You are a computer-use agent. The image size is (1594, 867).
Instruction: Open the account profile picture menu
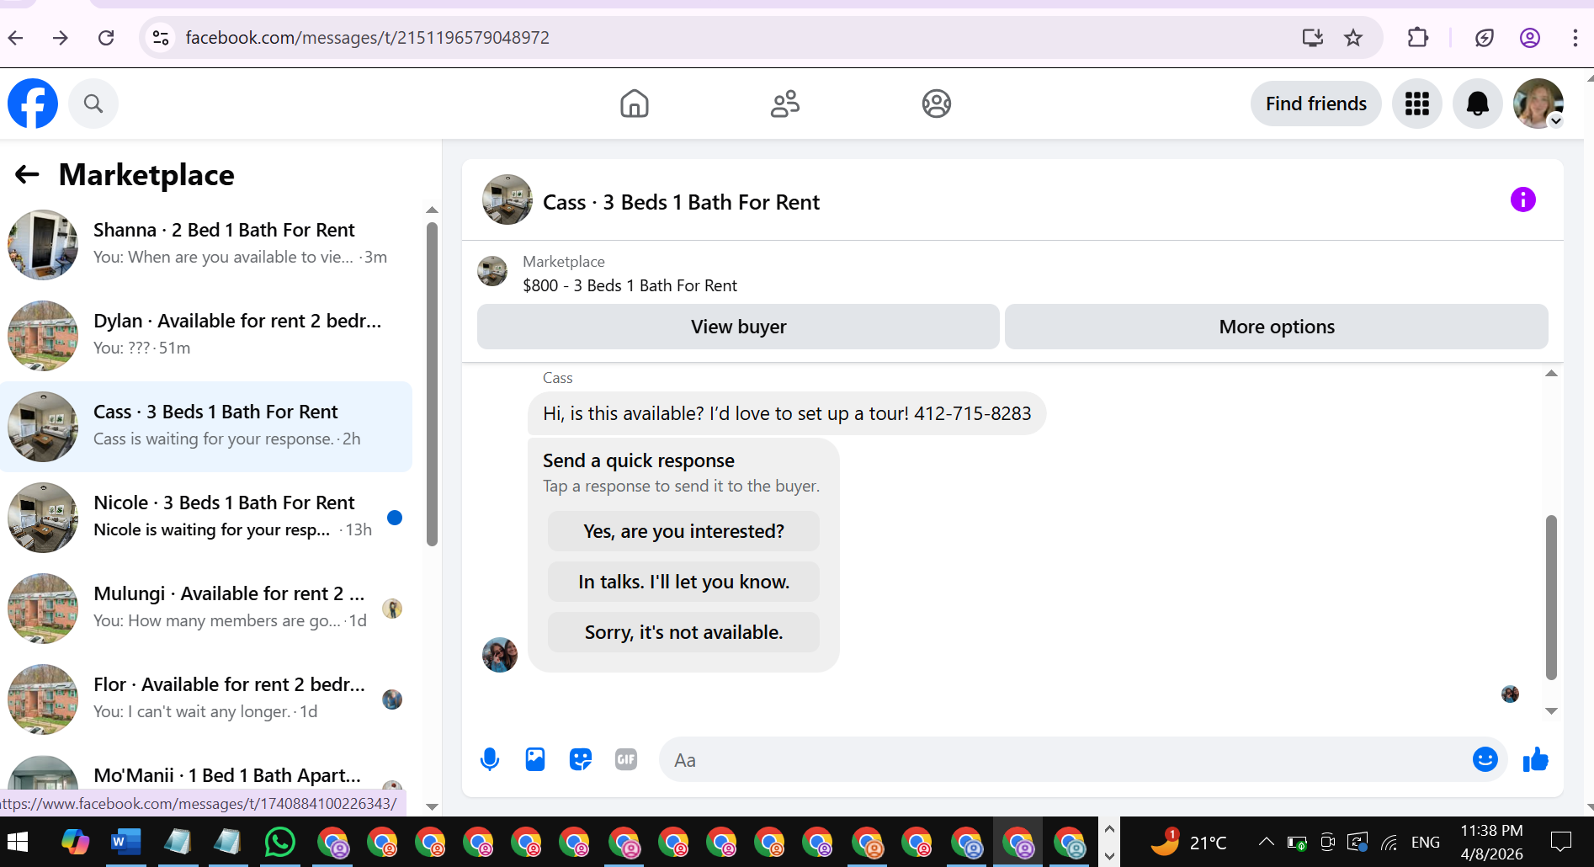[x=1538, y=104]
